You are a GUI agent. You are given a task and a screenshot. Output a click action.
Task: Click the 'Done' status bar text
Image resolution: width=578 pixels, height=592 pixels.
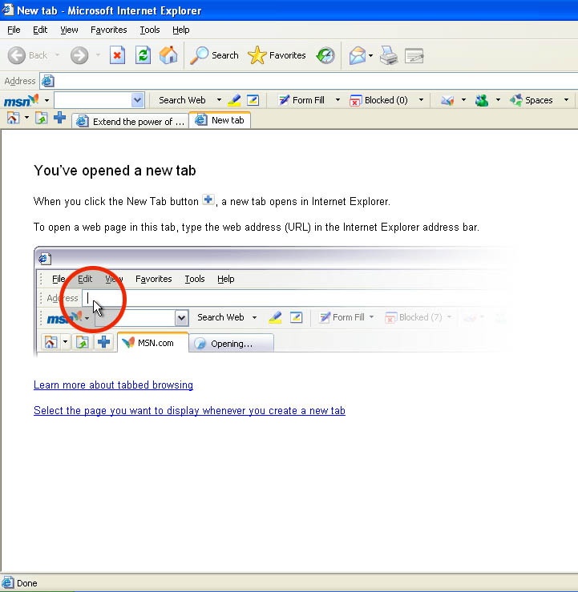(26, 583)
